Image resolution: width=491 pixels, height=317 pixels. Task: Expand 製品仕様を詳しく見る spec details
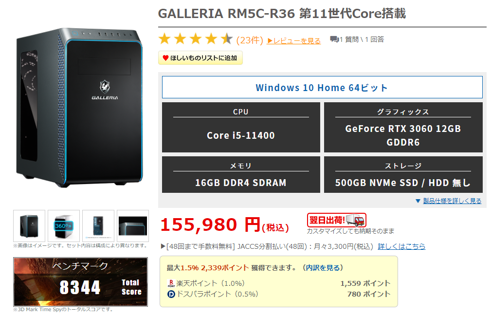[448, 201]
